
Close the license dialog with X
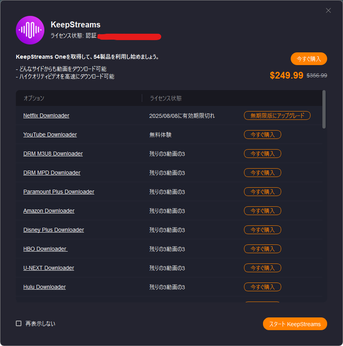[x=328, y=11]
